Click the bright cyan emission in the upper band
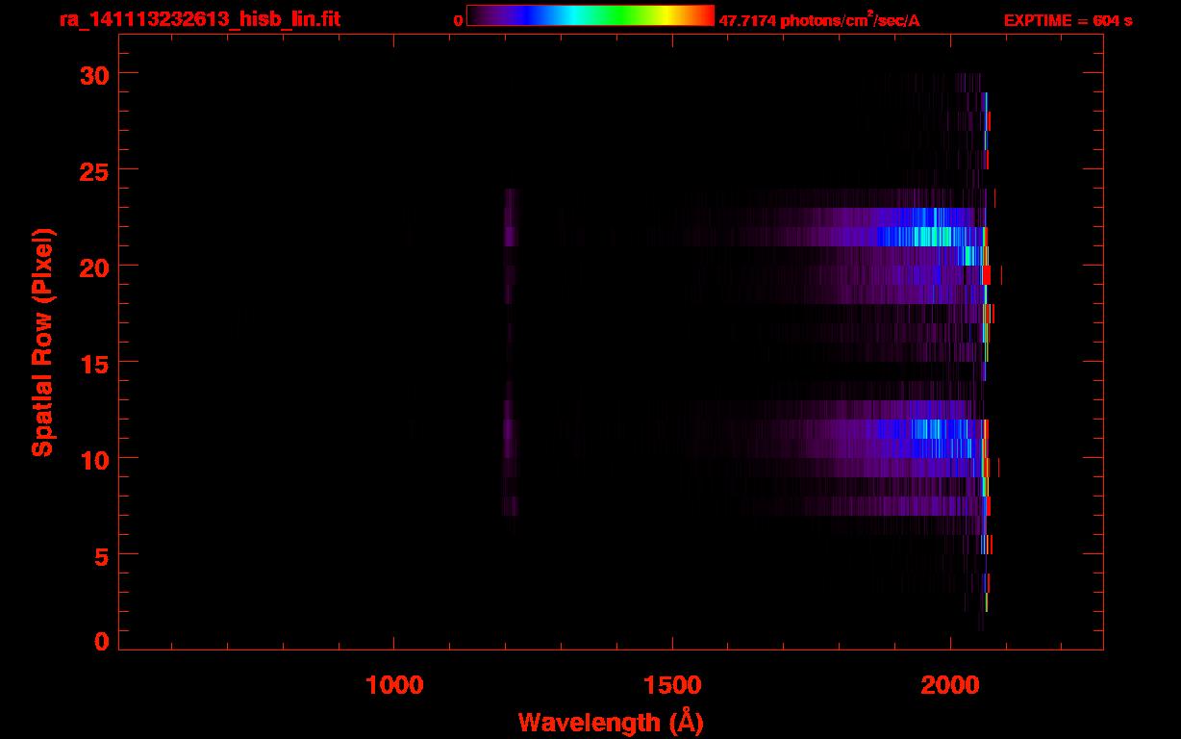 click(x=928, y=237)
